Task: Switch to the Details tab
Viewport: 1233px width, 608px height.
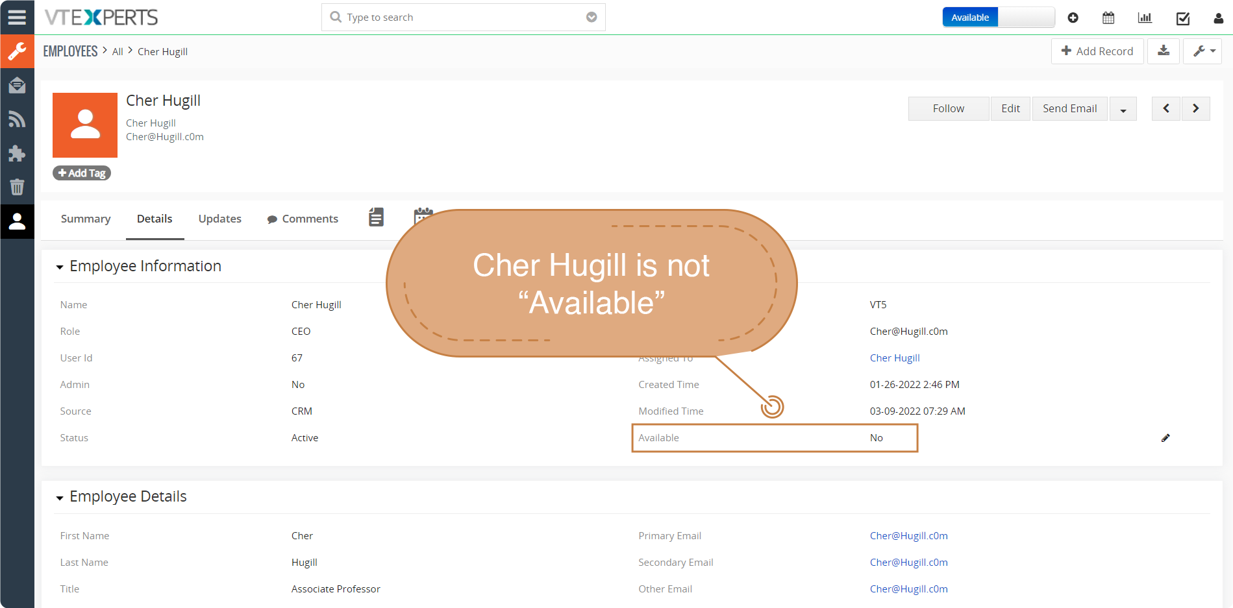Action: (155, 219)
